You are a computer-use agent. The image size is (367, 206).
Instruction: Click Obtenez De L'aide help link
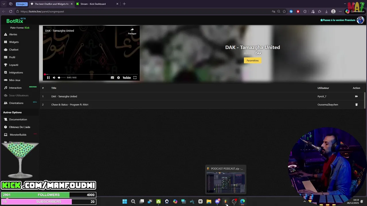click(19, 127)
